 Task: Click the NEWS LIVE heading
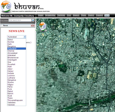coord(16,31)
